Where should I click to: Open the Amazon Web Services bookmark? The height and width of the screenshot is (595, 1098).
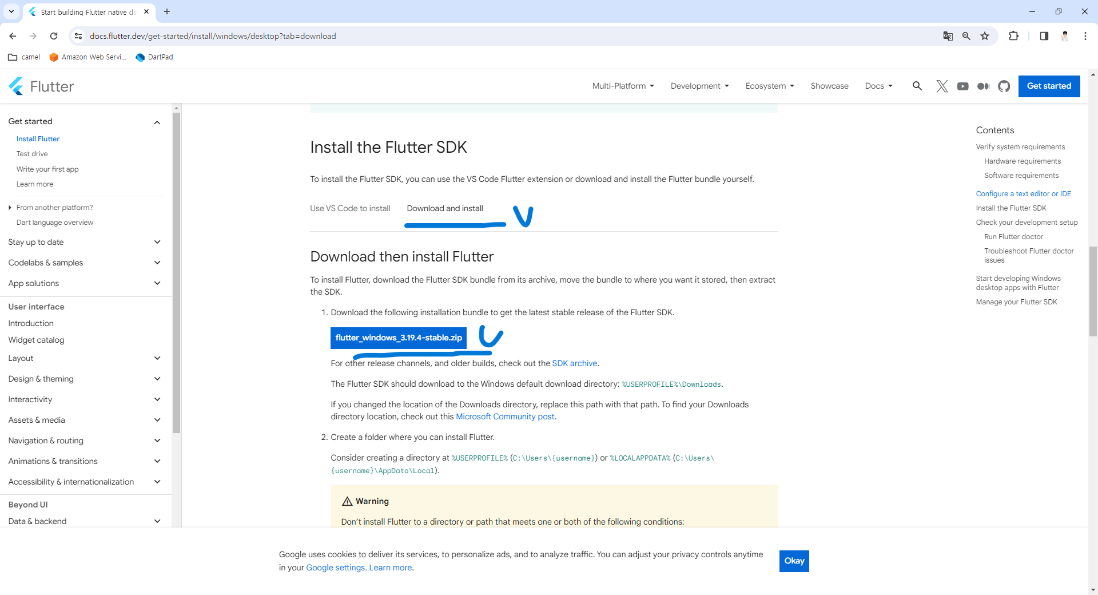[88, 57]
